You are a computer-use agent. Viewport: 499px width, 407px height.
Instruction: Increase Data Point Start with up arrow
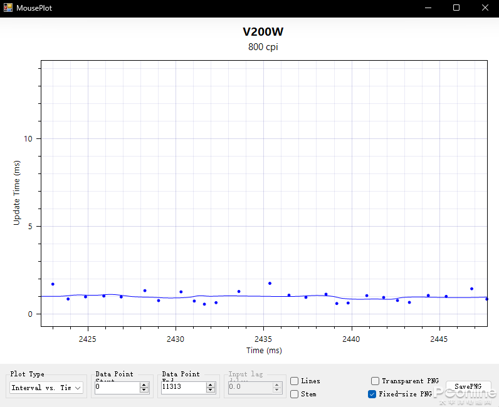144,384
